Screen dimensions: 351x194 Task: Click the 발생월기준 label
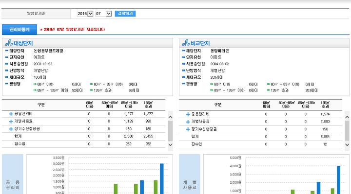click(36, 14)
